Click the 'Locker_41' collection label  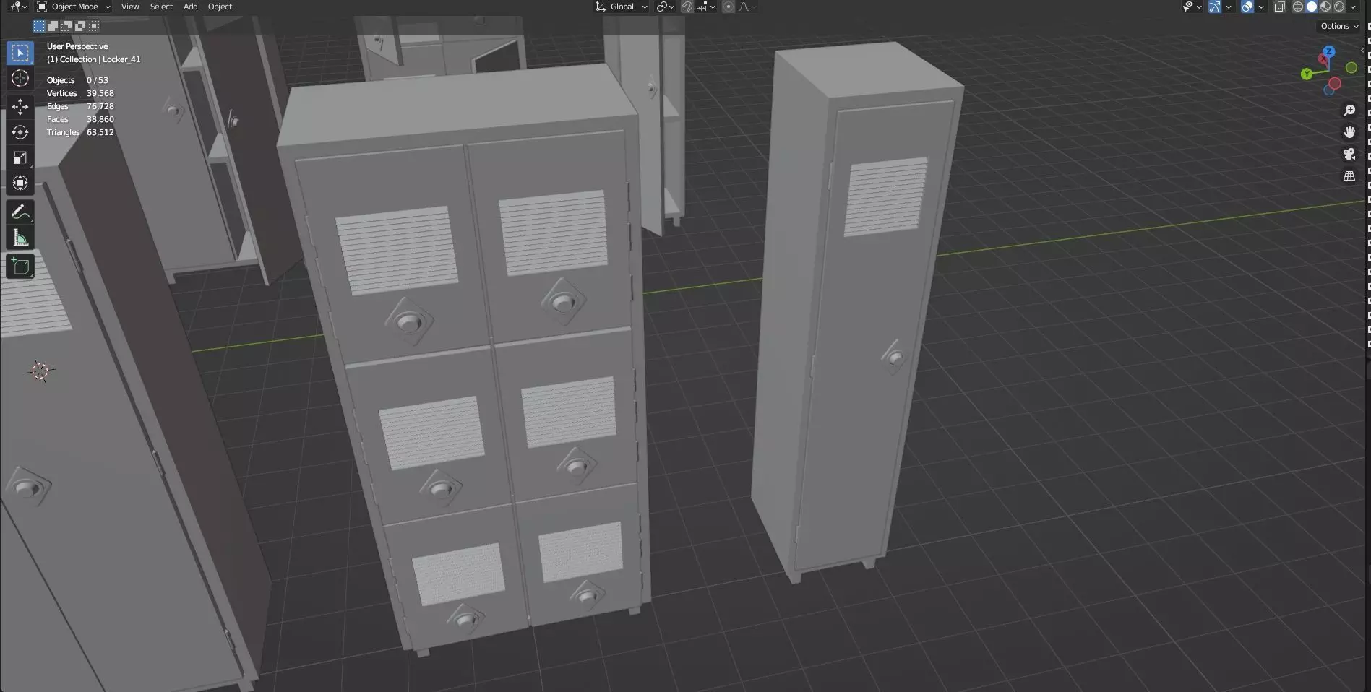point(121,59)
